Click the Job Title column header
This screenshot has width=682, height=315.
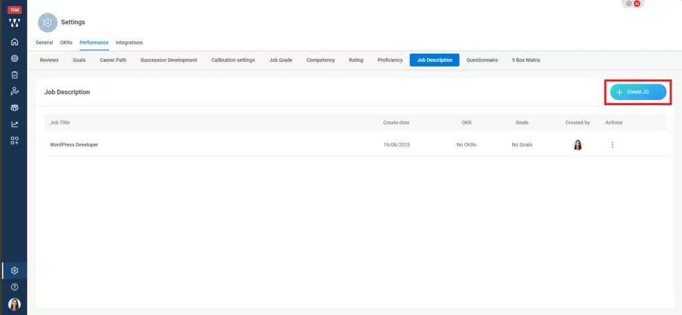[59, 123]
